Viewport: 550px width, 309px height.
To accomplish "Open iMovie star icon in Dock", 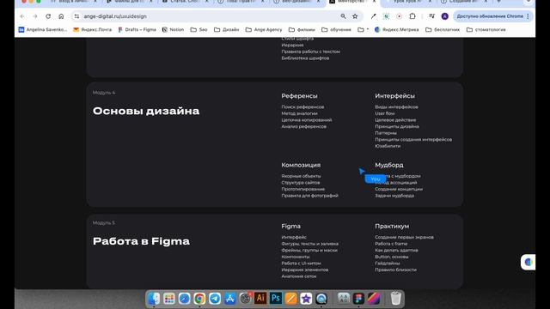I will pyautogui.click(x=306, y=299).
